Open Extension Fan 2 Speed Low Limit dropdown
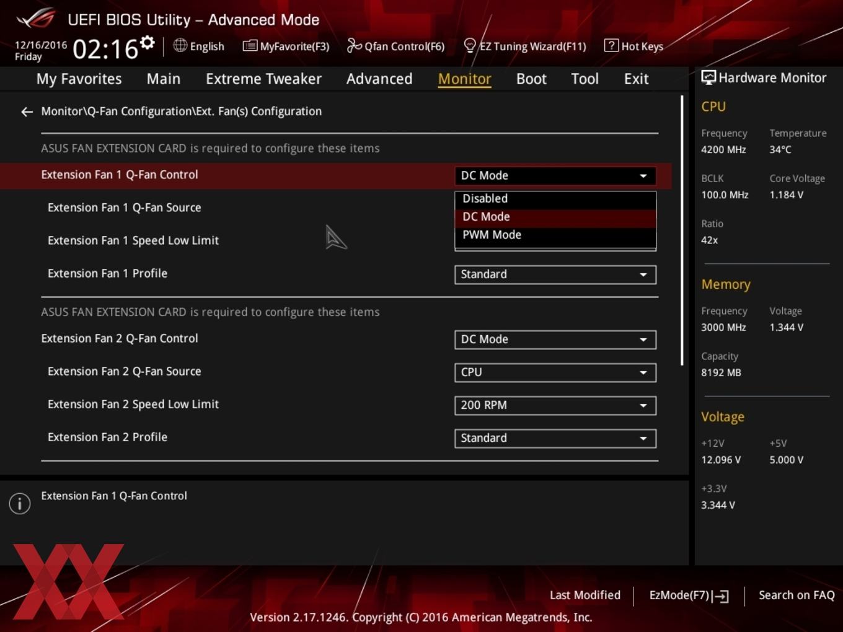The image size is (843, 632). tap(555, 405)
